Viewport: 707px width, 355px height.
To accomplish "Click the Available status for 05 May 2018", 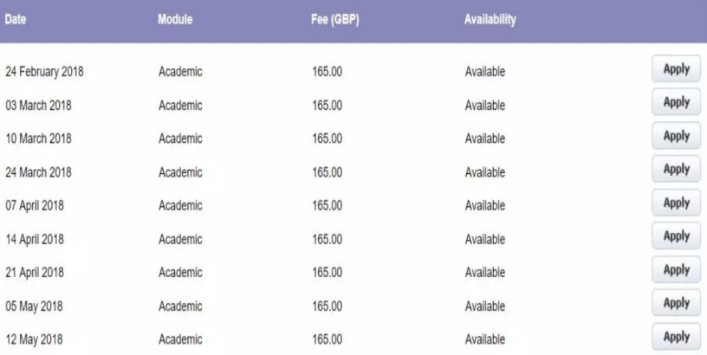I will [485, 305].
